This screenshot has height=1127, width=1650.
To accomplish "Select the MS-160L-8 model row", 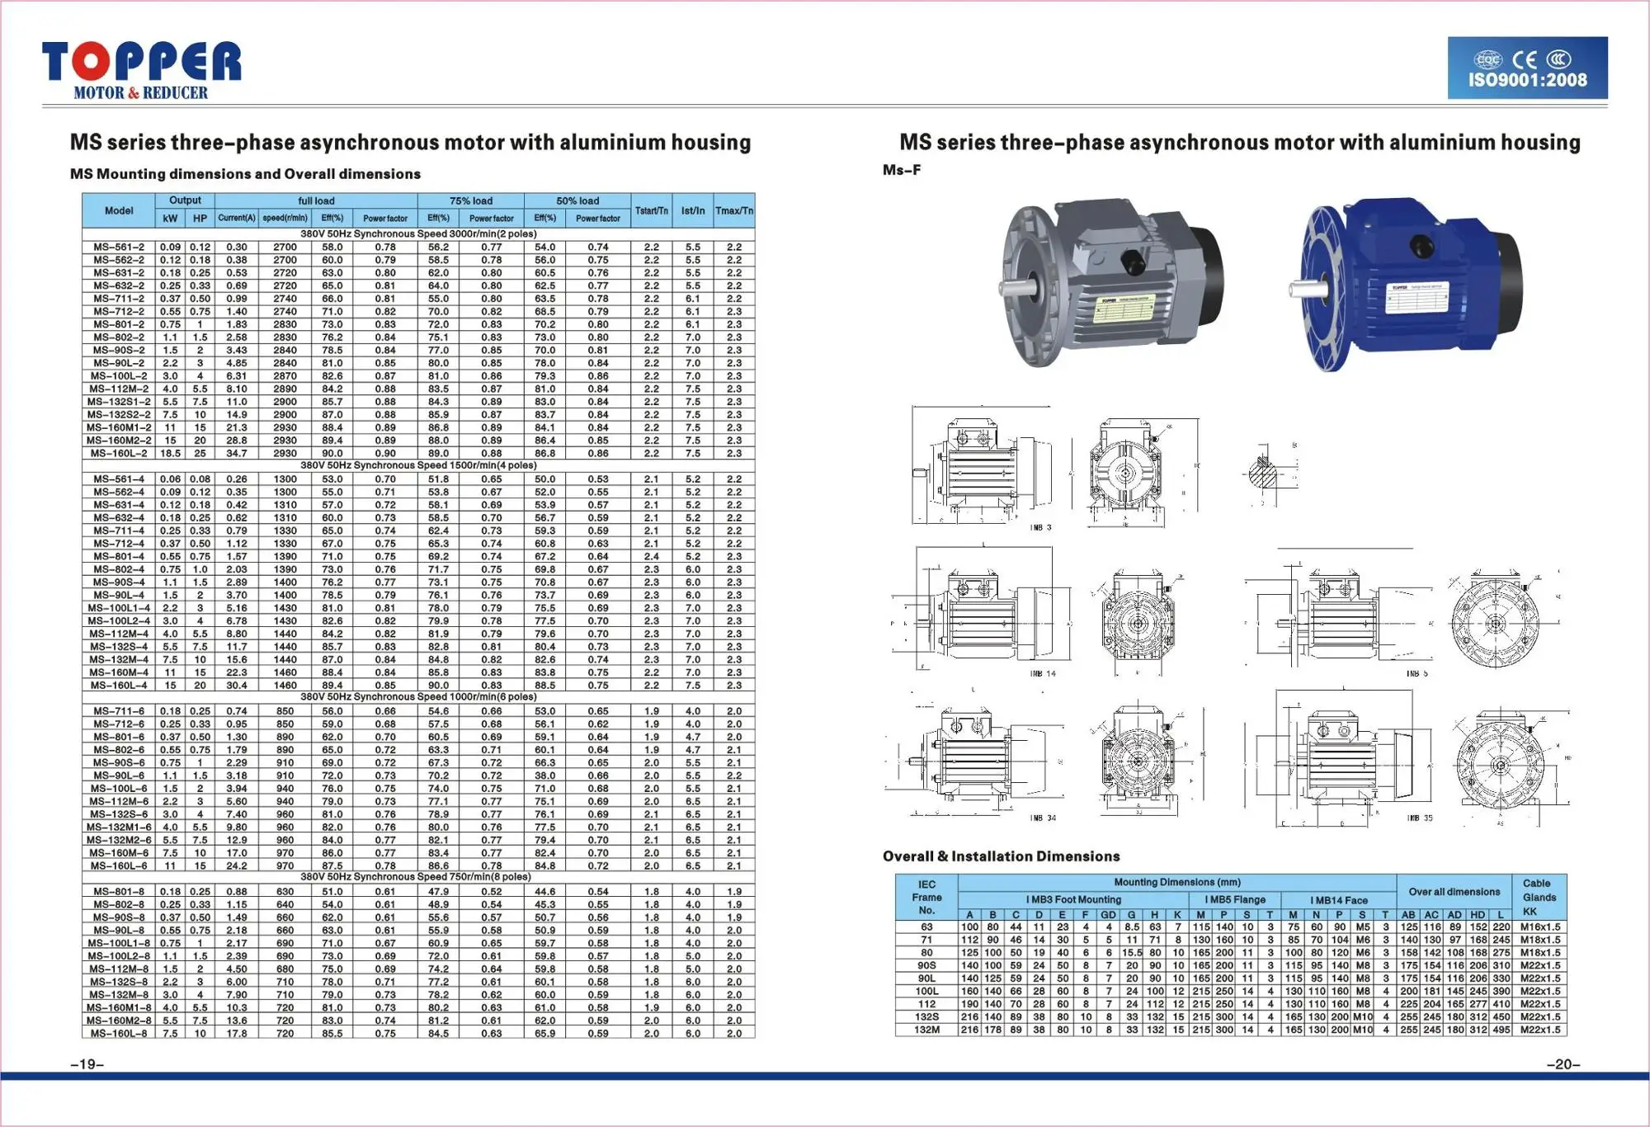I will (x=119, y=1033).
